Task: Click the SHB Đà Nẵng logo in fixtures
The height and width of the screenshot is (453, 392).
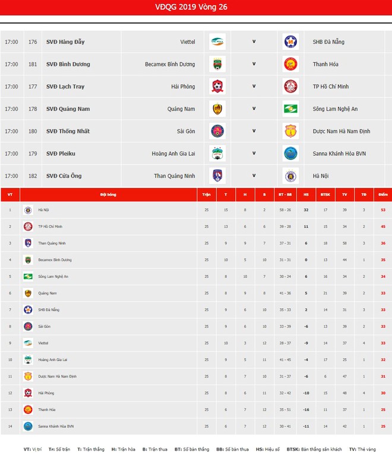Action: coord(290,42)
